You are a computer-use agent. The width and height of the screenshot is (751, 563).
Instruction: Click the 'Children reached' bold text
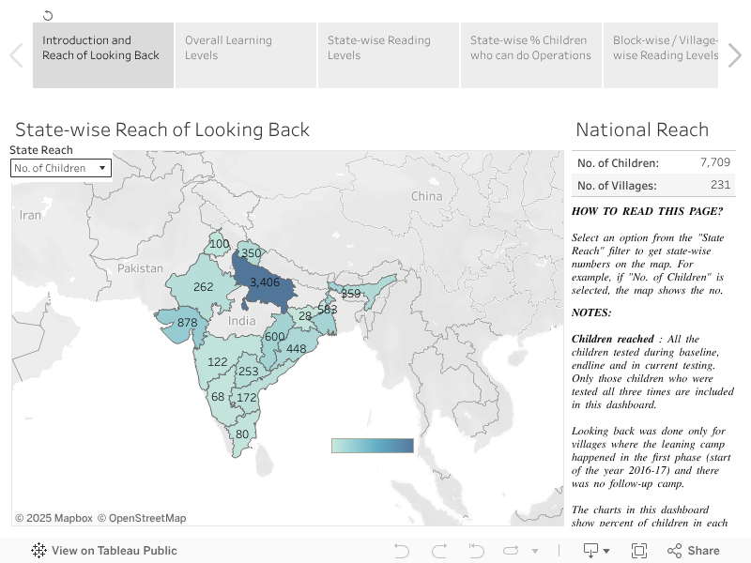pos(613,339)
